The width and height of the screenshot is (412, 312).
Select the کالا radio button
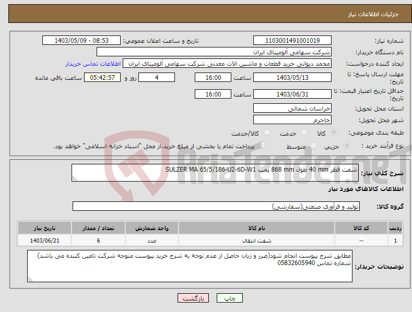(x=334, y=133)
